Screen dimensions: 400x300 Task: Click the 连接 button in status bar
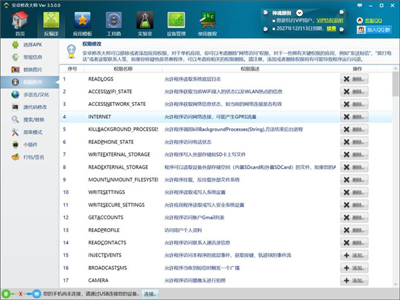[x=150, y=294]
